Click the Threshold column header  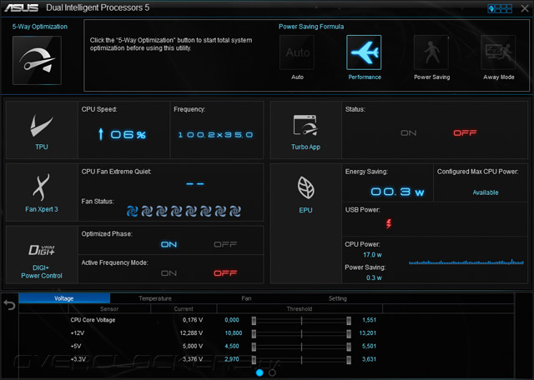click(300, 309)
